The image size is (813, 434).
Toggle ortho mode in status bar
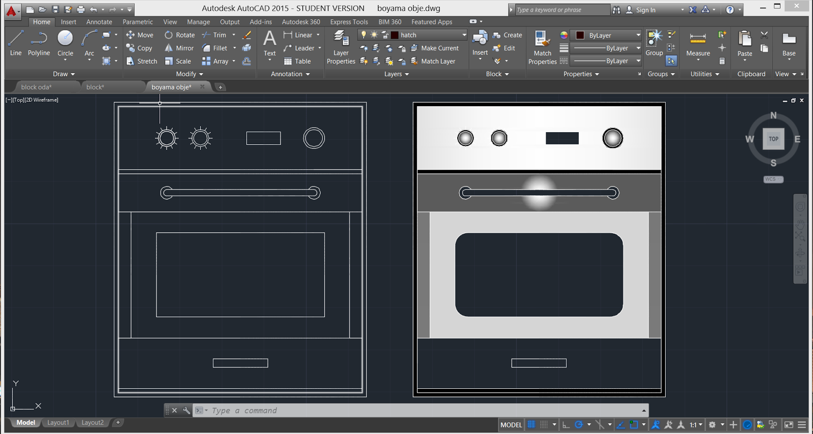point(566,425)
